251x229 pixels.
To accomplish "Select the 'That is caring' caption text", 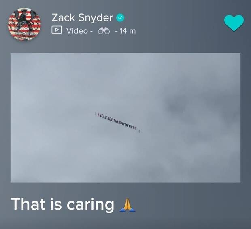I will click(x=62, y=205).
